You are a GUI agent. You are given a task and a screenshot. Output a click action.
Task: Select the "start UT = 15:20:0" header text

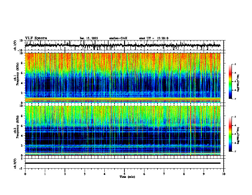pos(154,38)
